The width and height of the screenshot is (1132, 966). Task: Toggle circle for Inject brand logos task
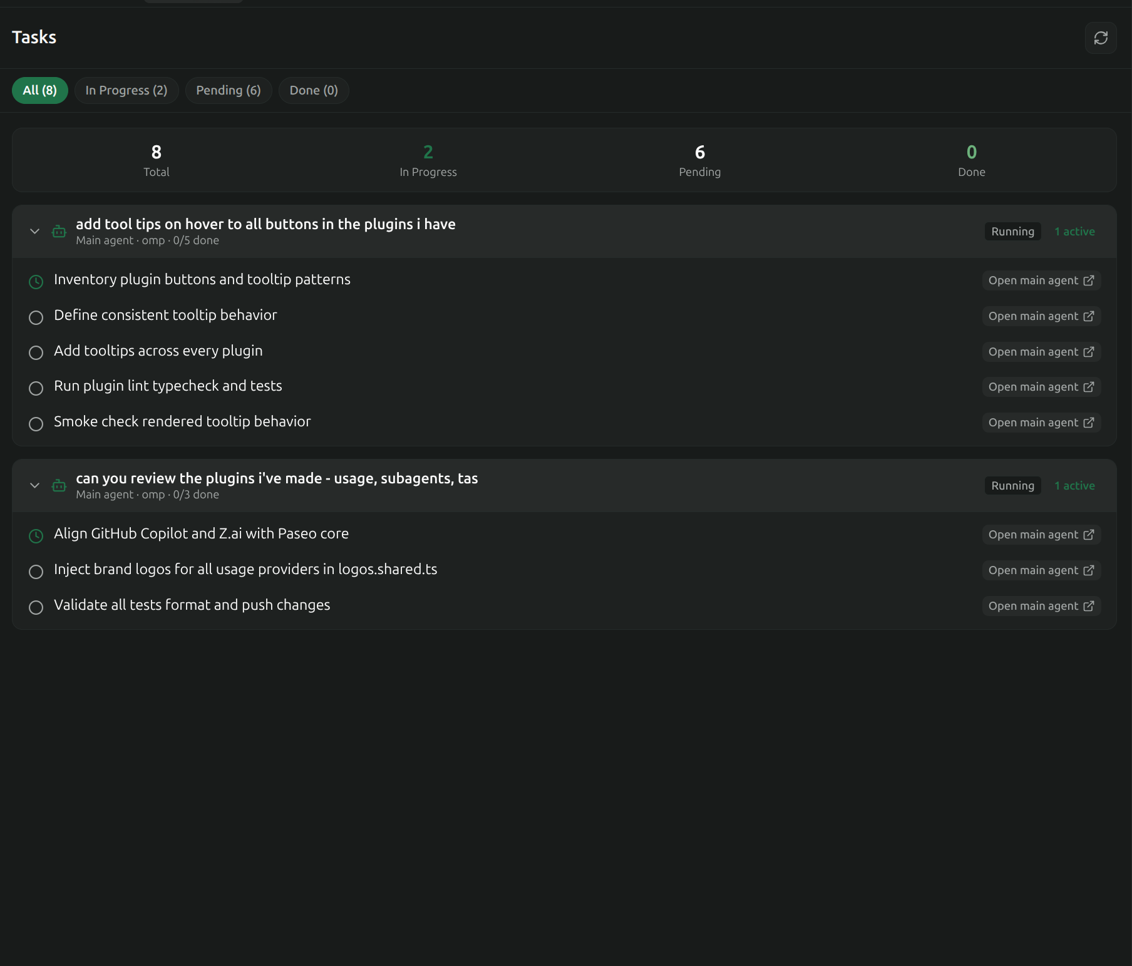36,572
